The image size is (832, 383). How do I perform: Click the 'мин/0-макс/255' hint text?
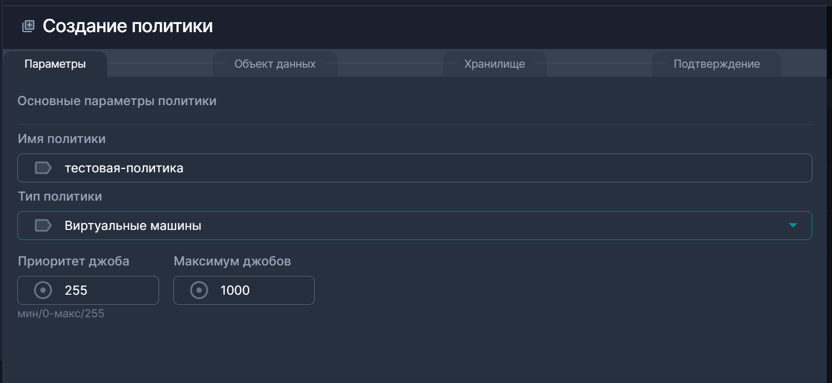coord(61,313)
